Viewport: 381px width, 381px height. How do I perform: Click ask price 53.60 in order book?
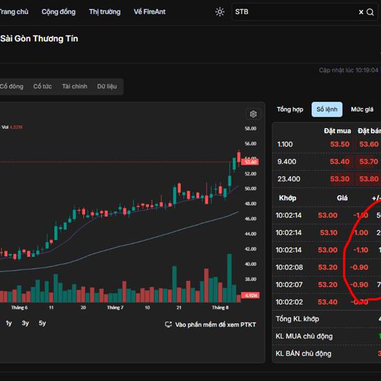click(x=369, y=144)
